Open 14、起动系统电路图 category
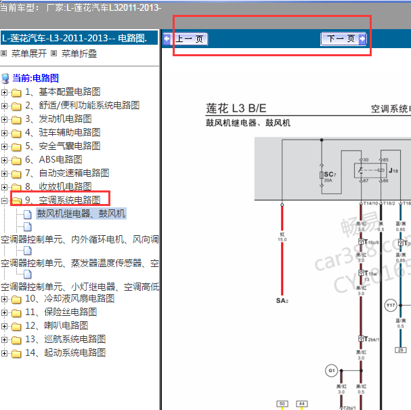Image resolution: width=411 pixels, height=410 pixels. [x=65, y=353]
